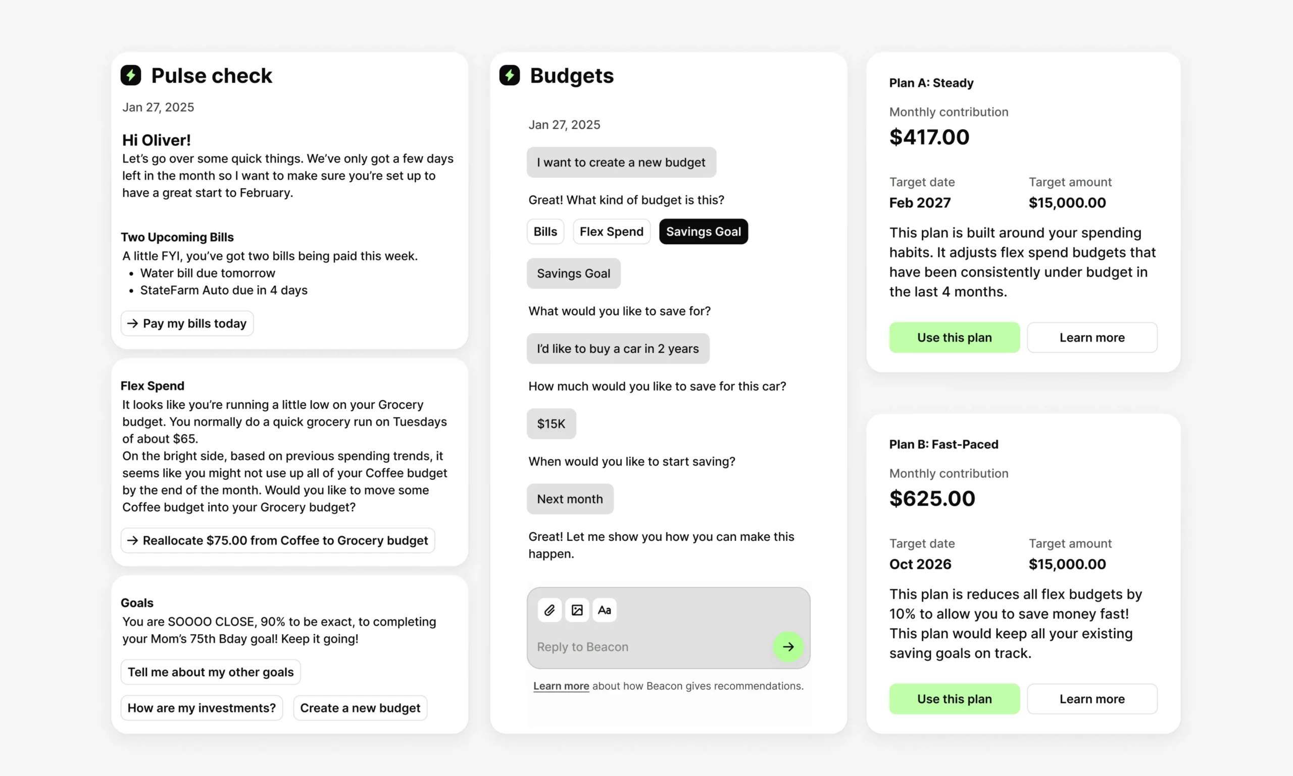Click the arrow icon on Pay my bills today
1293x776 pixels.
point(134,323)
